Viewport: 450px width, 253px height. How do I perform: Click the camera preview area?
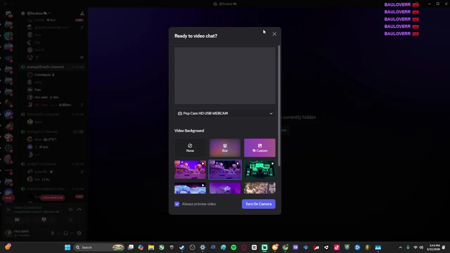pyautogui.click(x=225, y=76)
